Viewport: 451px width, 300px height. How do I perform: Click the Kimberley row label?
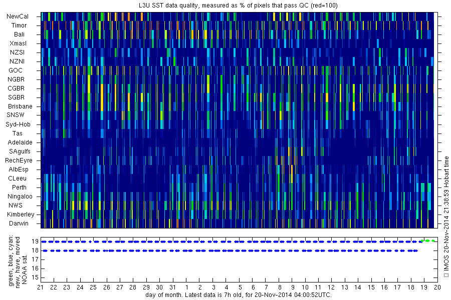pos(21,214)
